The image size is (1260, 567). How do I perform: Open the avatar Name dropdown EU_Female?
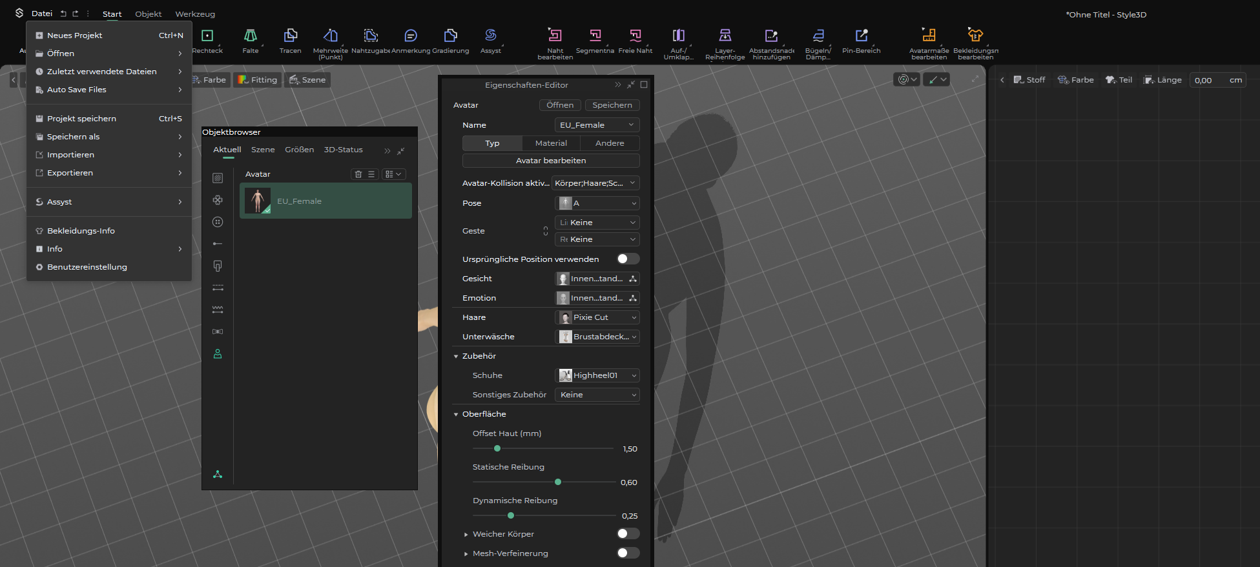tap(597, 125)
